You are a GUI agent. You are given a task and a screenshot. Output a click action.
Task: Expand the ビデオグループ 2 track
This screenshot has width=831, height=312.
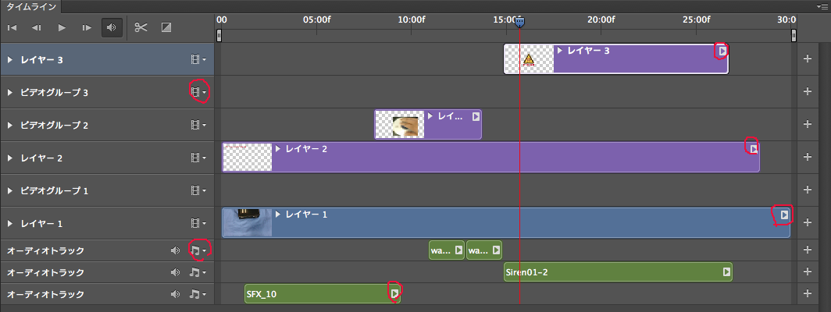(x=10, y=125)
